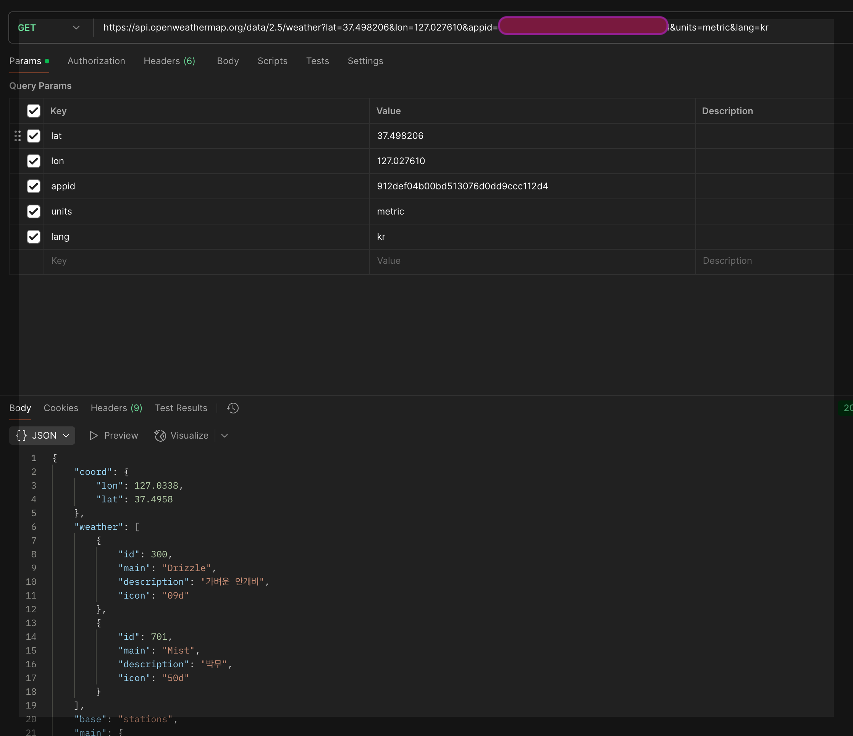Open the GET method dropdown
853x736 pixels.
[x=48, y=27]
